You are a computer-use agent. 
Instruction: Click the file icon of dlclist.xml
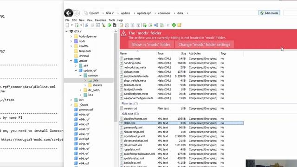coord(122,123)
